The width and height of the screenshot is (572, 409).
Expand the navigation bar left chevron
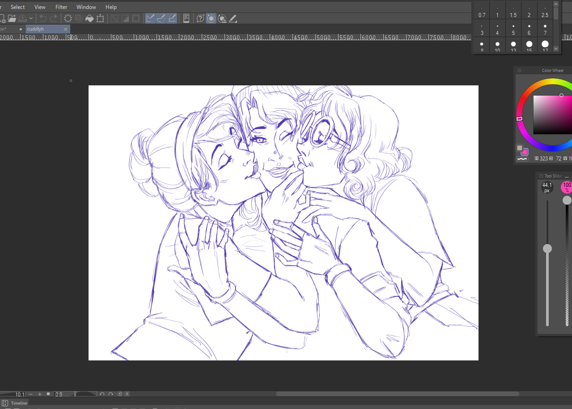[127, 394]
